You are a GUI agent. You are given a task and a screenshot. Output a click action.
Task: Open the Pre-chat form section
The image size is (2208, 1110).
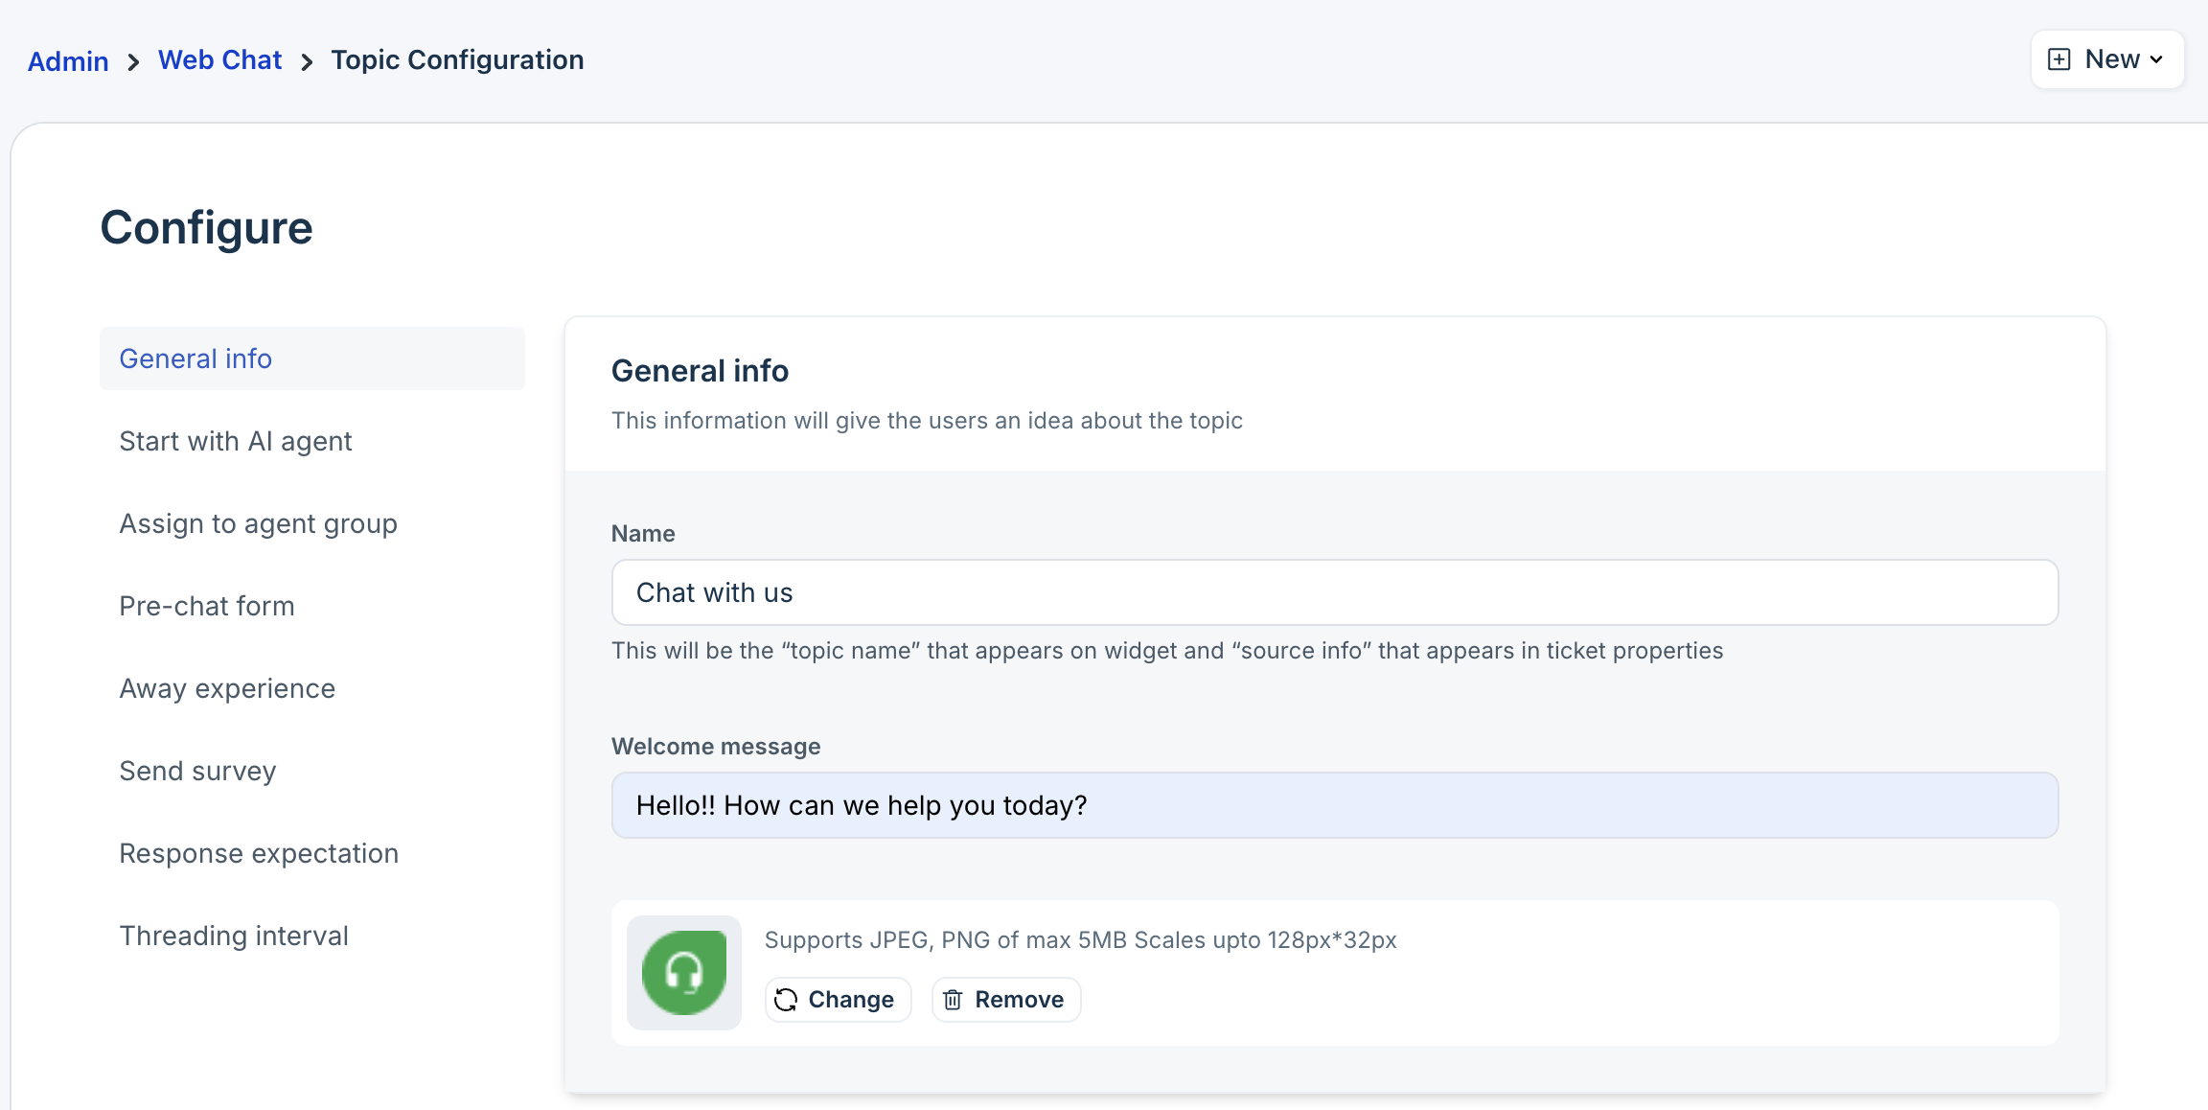tap(207, 606)
